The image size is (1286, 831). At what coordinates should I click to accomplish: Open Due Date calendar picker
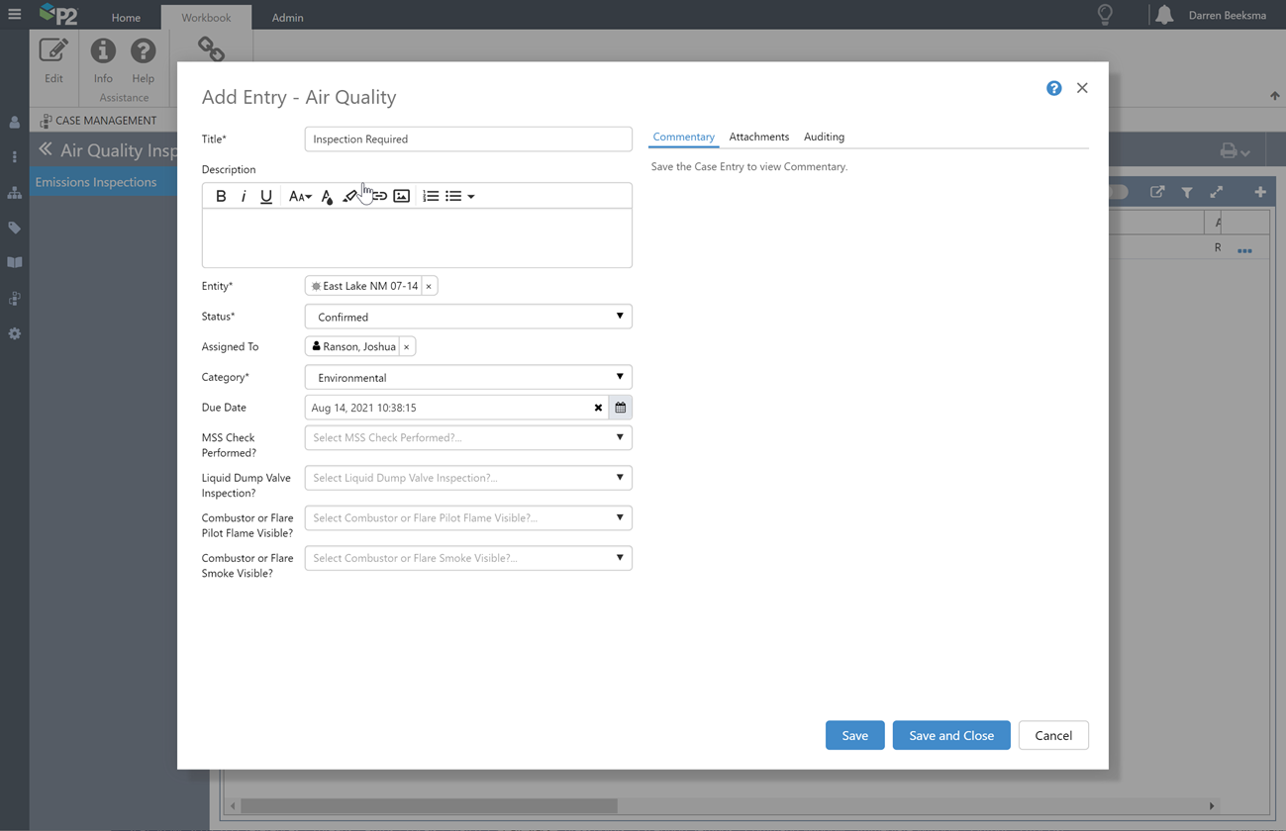click(x=621, y=408)
